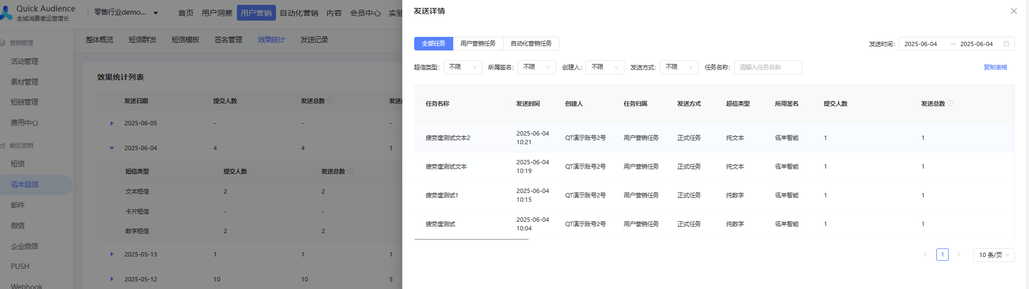The height and width of the screenshot is (289, 1029).
Task: Click the Quick Audience logo icon
Action: click(x=6, y=13)
